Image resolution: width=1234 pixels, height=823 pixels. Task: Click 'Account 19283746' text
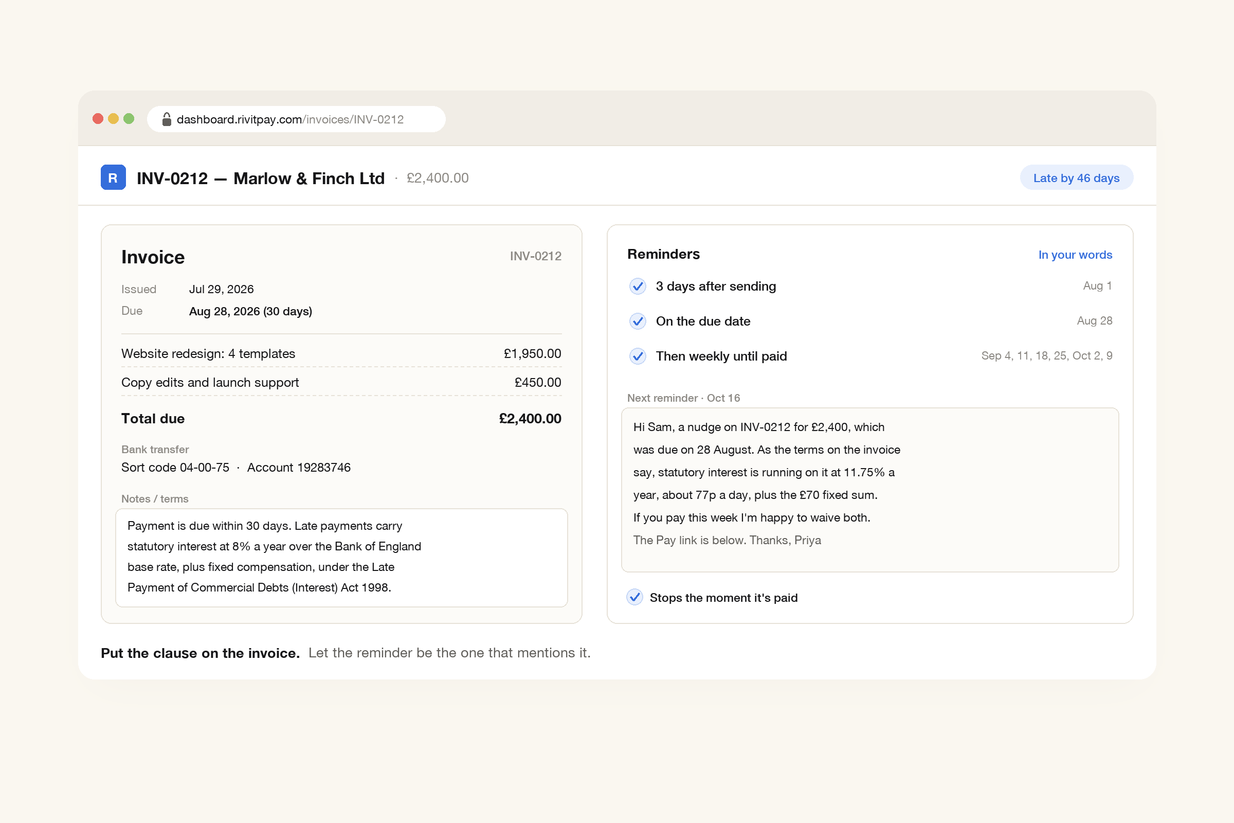tap(299, 468)
